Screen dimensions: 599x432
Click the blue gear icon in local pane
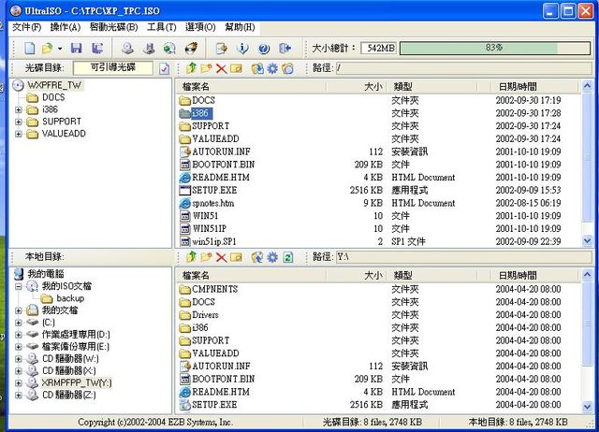(x=272, y=257)
